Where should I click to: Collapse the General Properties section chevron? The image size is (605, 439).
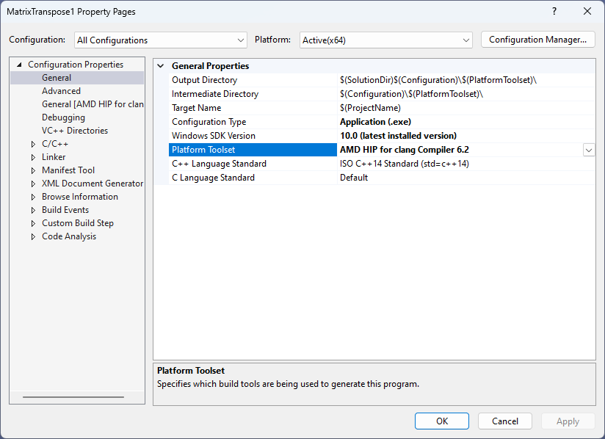[x=161, y=66]
